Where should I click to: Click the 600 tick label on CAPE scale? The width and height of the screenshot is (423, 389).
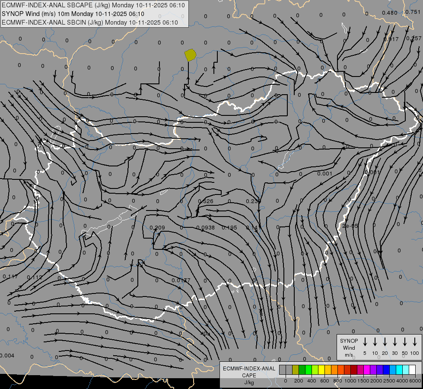[x=324, y=381]
